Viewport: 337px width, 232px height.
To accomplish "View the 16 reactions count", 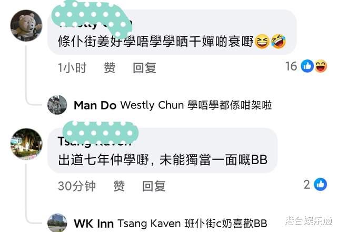I will (x=291, y=66).
